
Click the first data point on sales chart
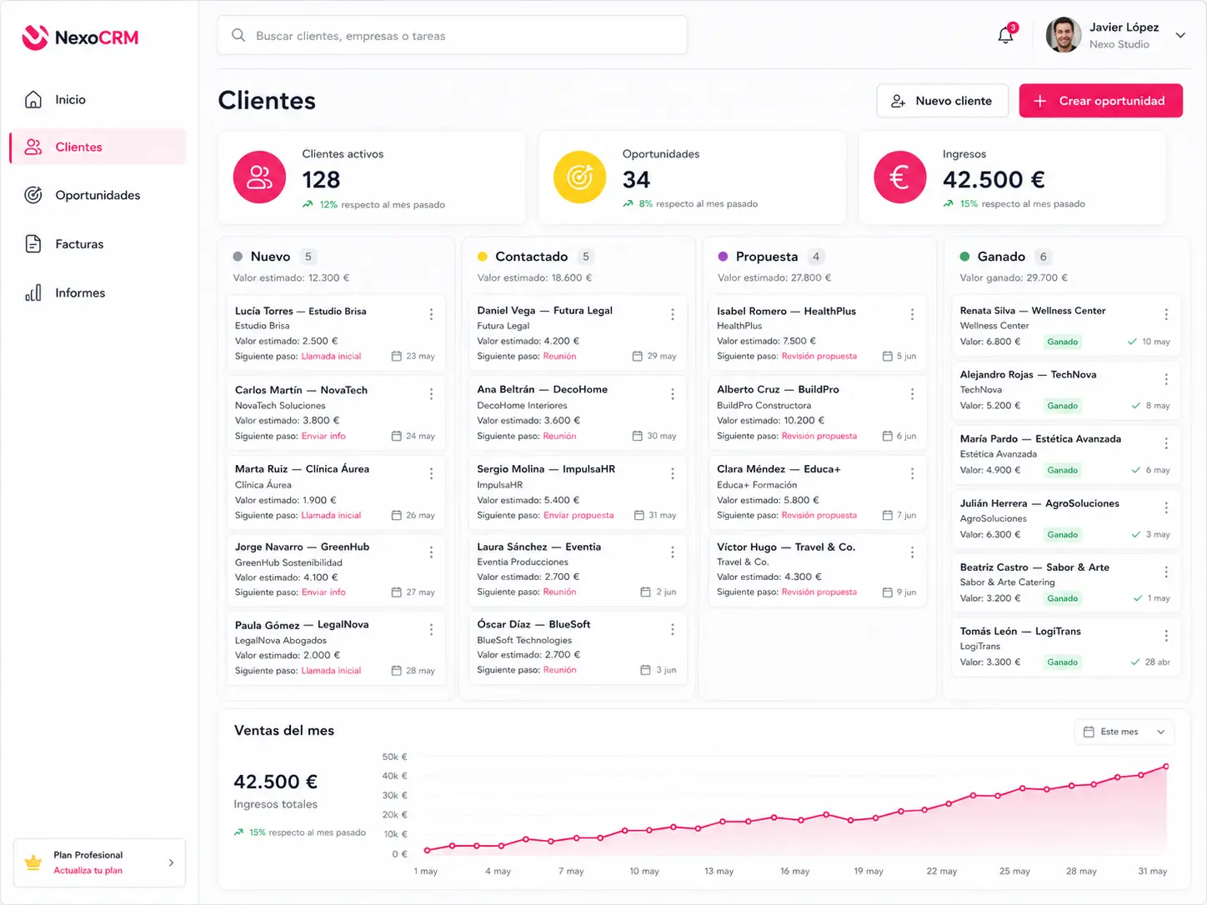click(427, 850)
